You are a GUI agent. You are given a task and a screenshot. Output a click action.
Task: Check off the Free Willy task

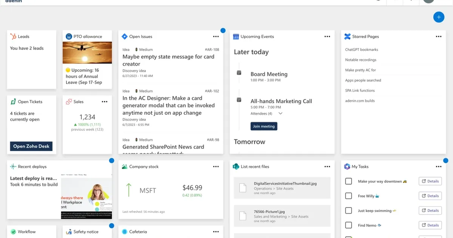pos(348,196)
